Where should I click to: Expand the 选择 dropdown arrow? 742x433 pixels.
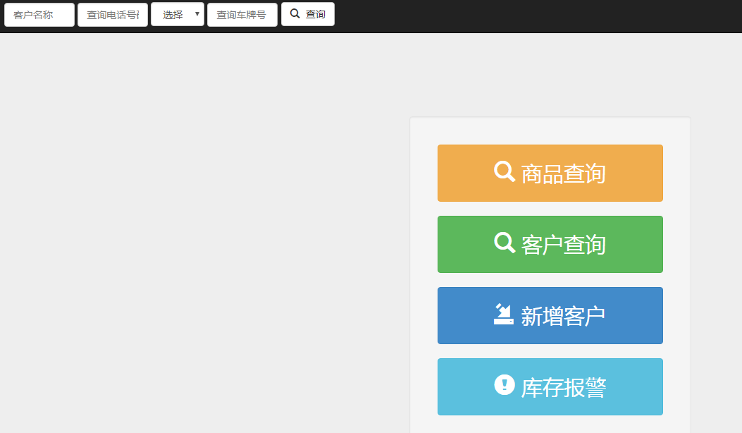pos(197,14)
